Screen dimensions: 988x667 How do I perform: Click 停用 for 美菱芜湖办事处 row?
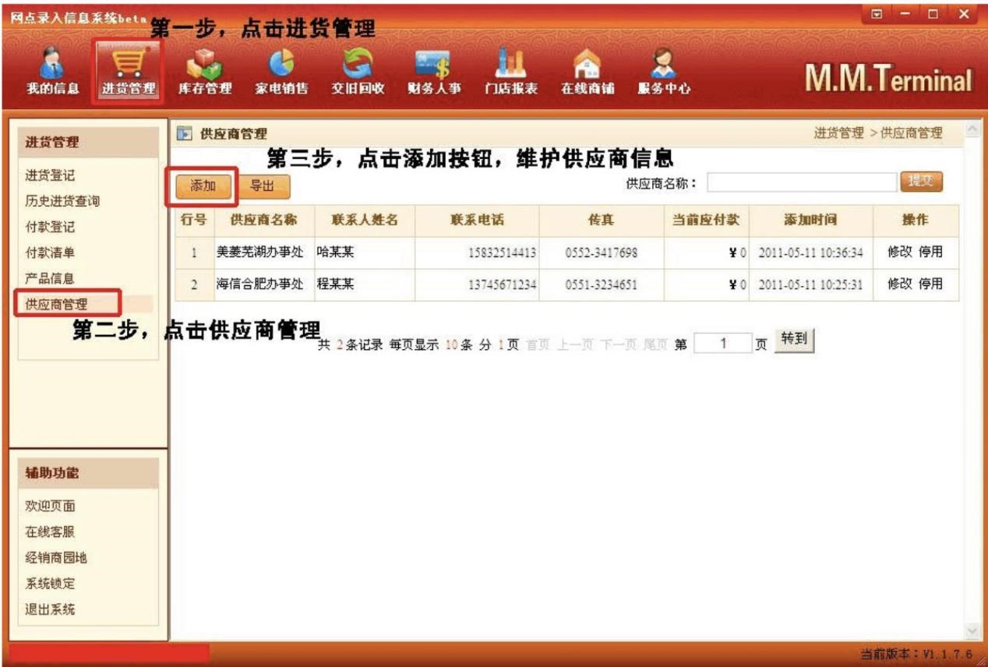click(x=931, y=252)
